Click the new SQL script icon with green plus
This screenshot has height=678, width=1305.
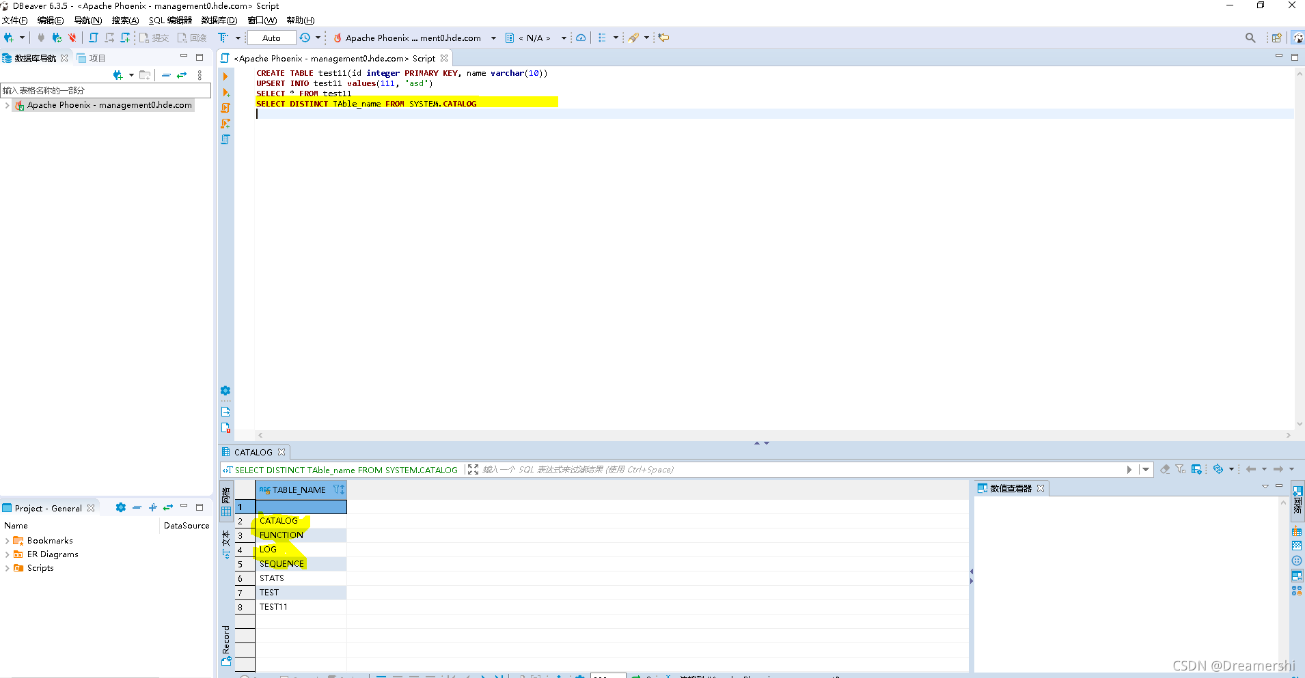click(x=126, y=38)
